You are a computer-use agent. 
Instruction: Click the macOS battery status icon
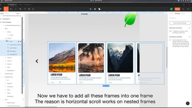tap(186, 1)
